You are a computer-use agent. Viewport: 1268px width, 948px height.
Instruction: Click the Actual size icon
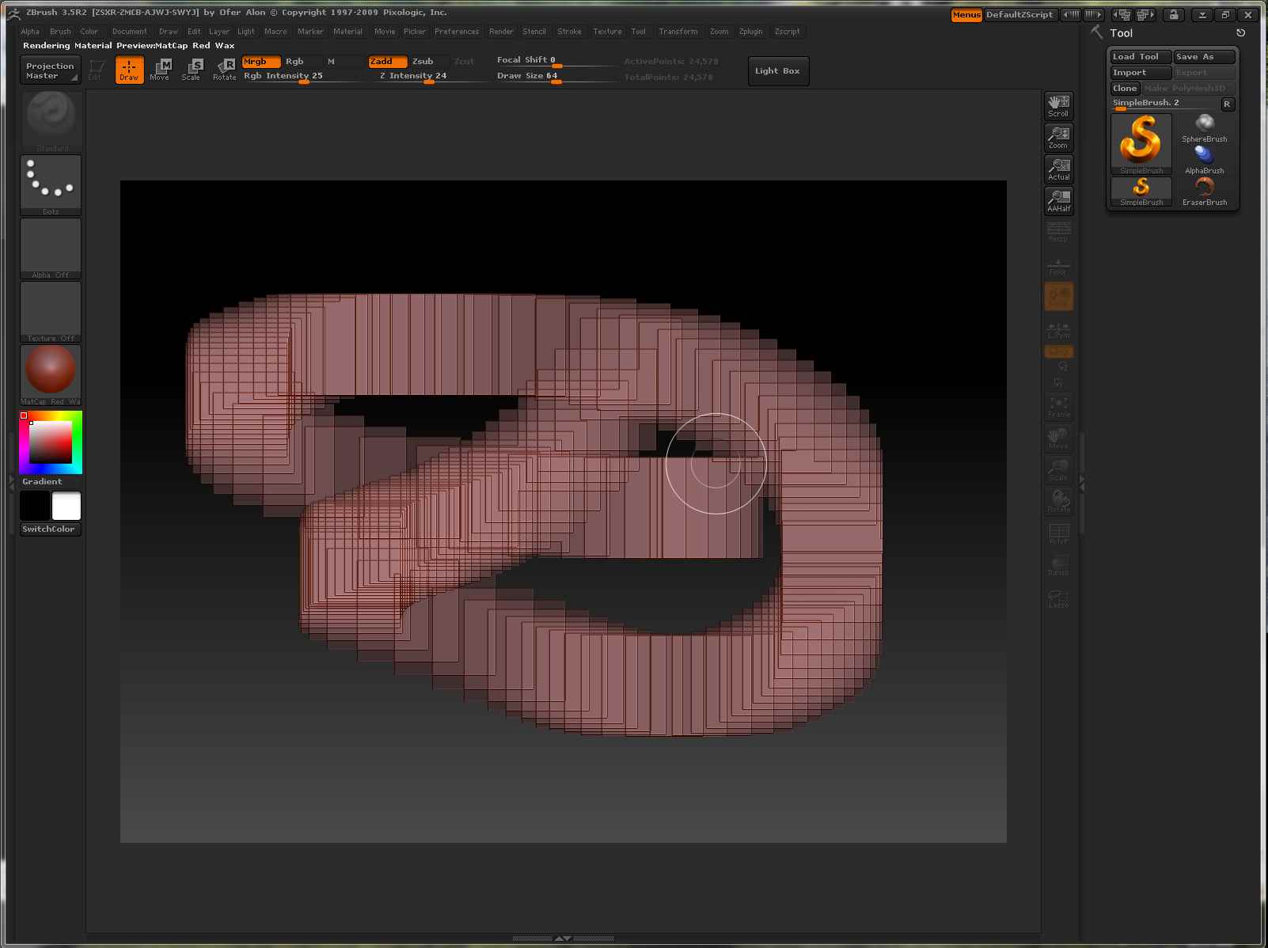tap(1058, 169)
